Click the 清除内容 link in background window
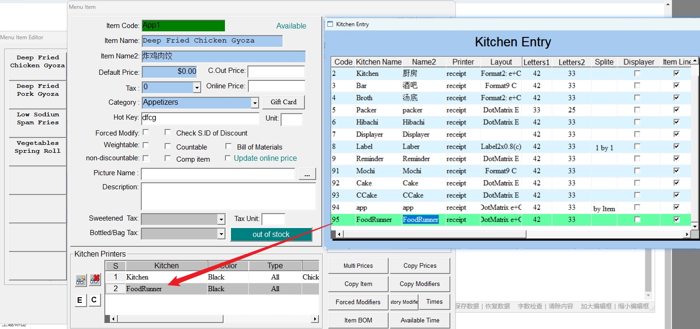 pos(561,307)
